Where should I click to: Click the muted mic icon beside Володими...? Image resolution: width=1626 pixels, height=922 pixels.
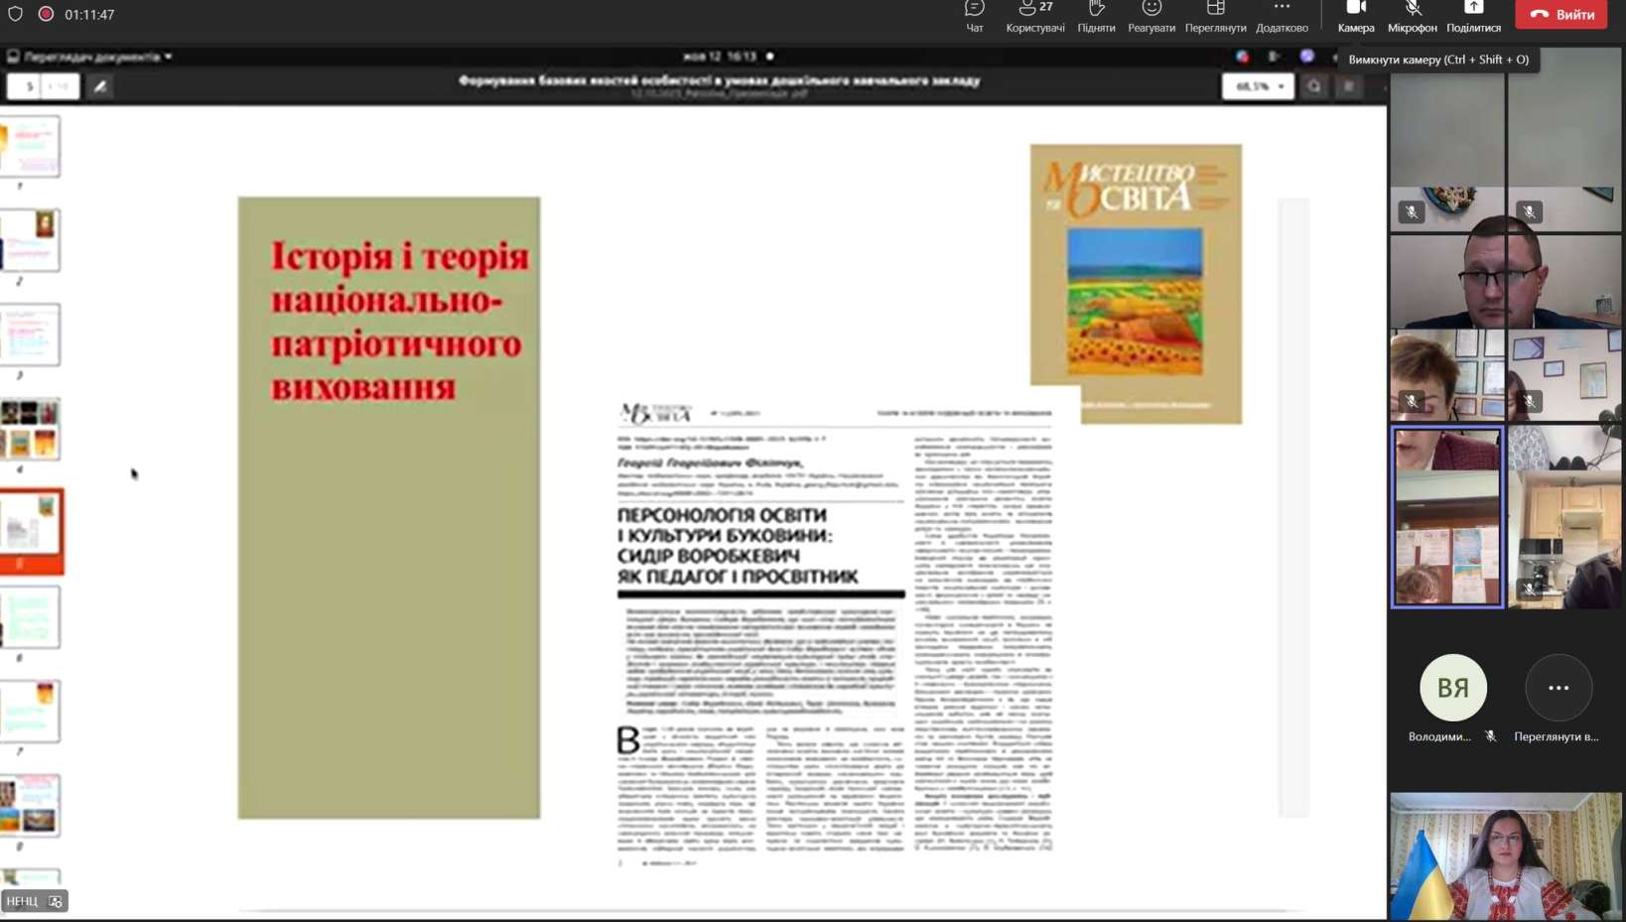[1491, 736]
